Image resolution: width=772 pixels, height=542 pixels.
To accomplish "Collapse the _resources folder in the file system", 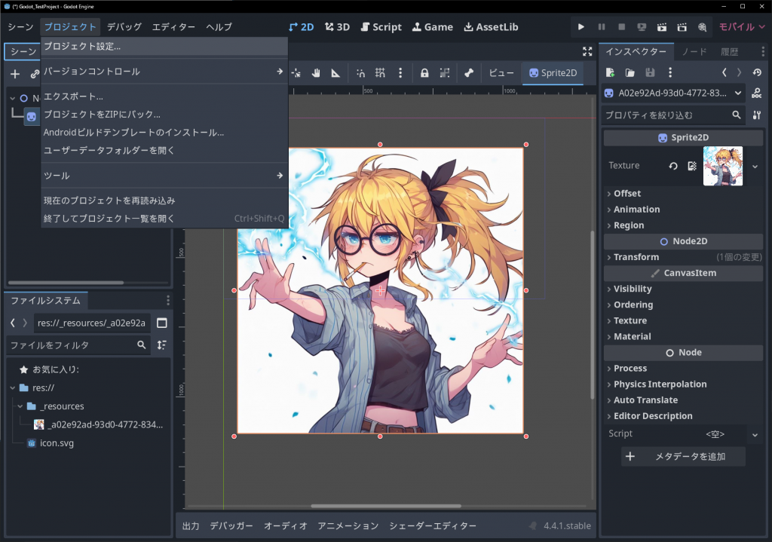I will (20, 406).
